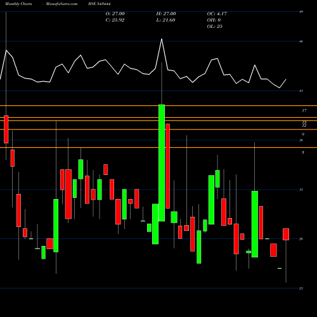The image size is (317, 317).
Task: Click the price axis label 36
Action: coord(301,140)
